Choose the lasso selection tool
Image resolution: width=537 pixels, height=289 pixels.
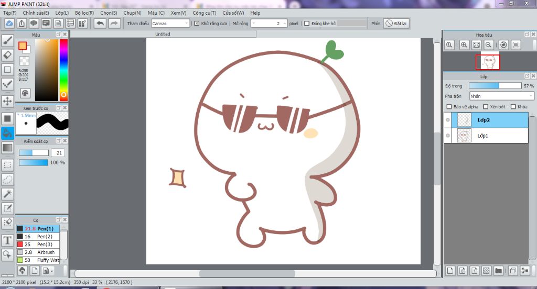point(7,179)
